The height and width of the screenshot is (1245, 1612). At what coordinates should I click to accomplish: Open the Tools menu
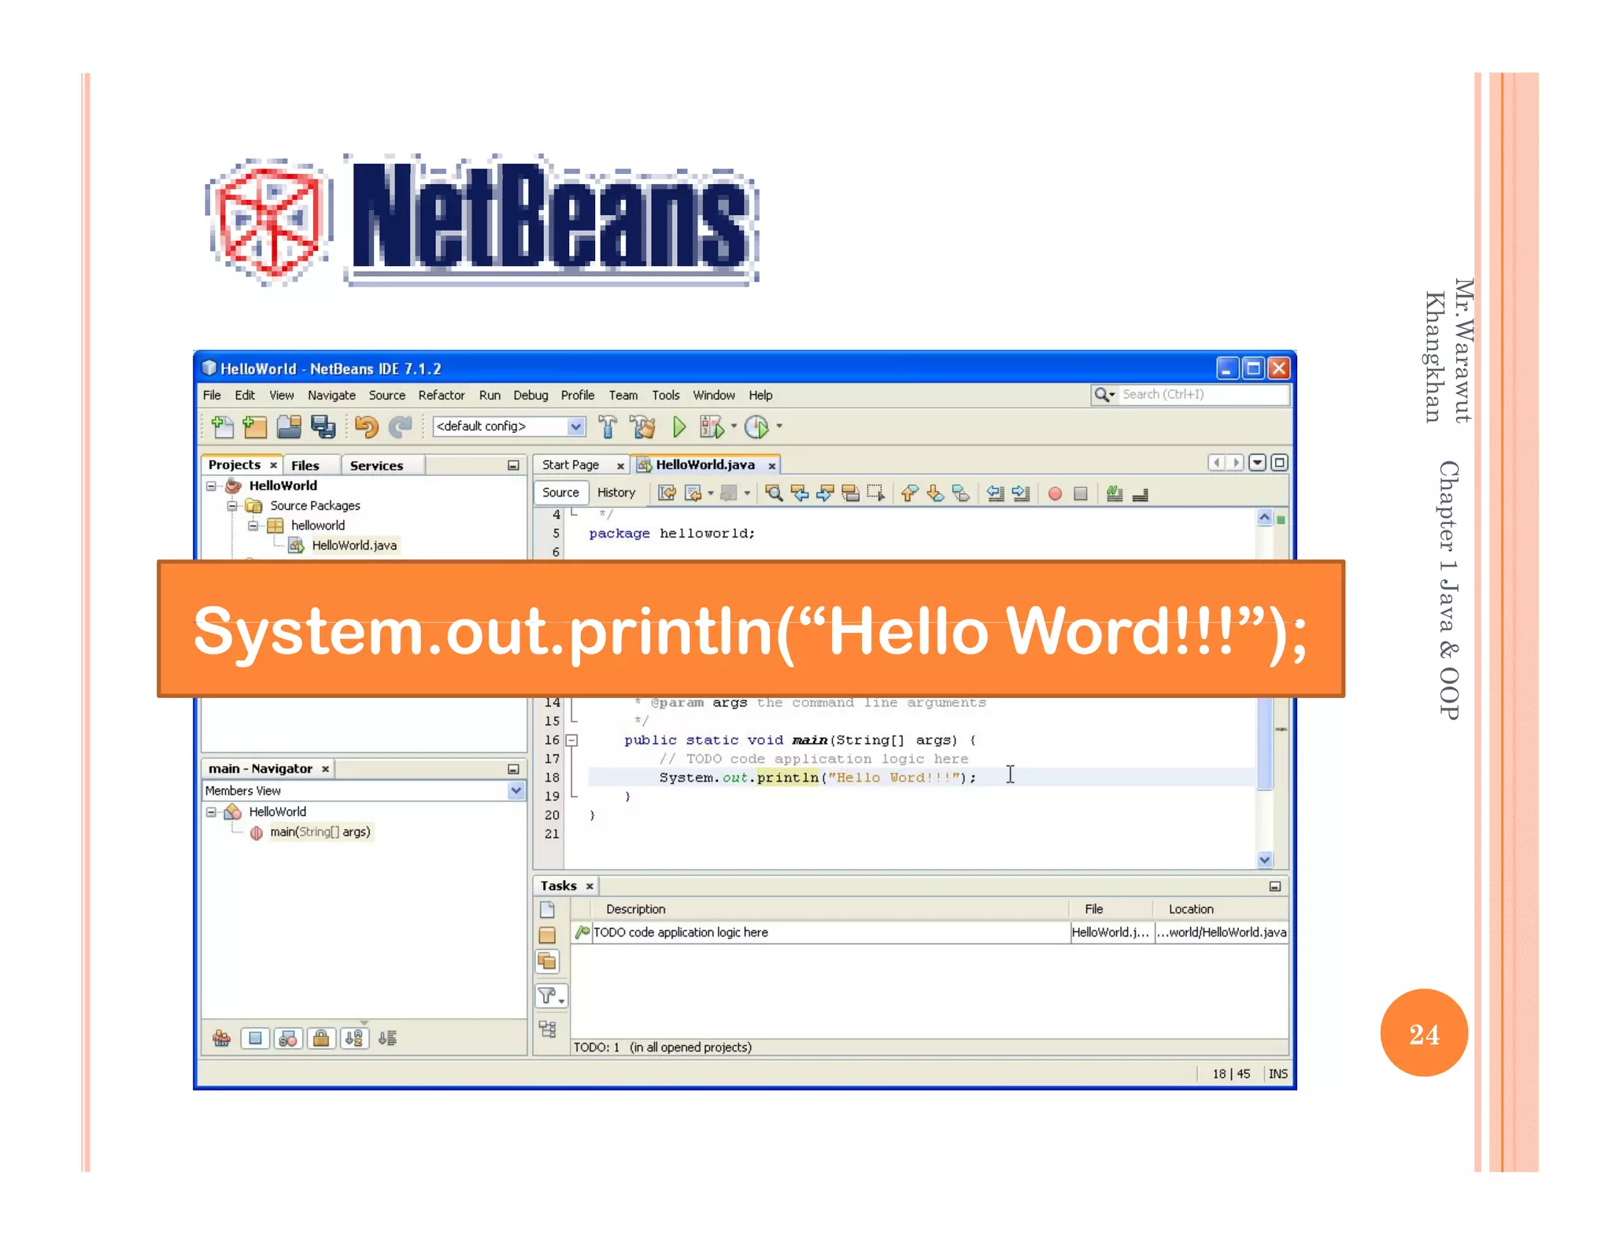click(665, 395)
